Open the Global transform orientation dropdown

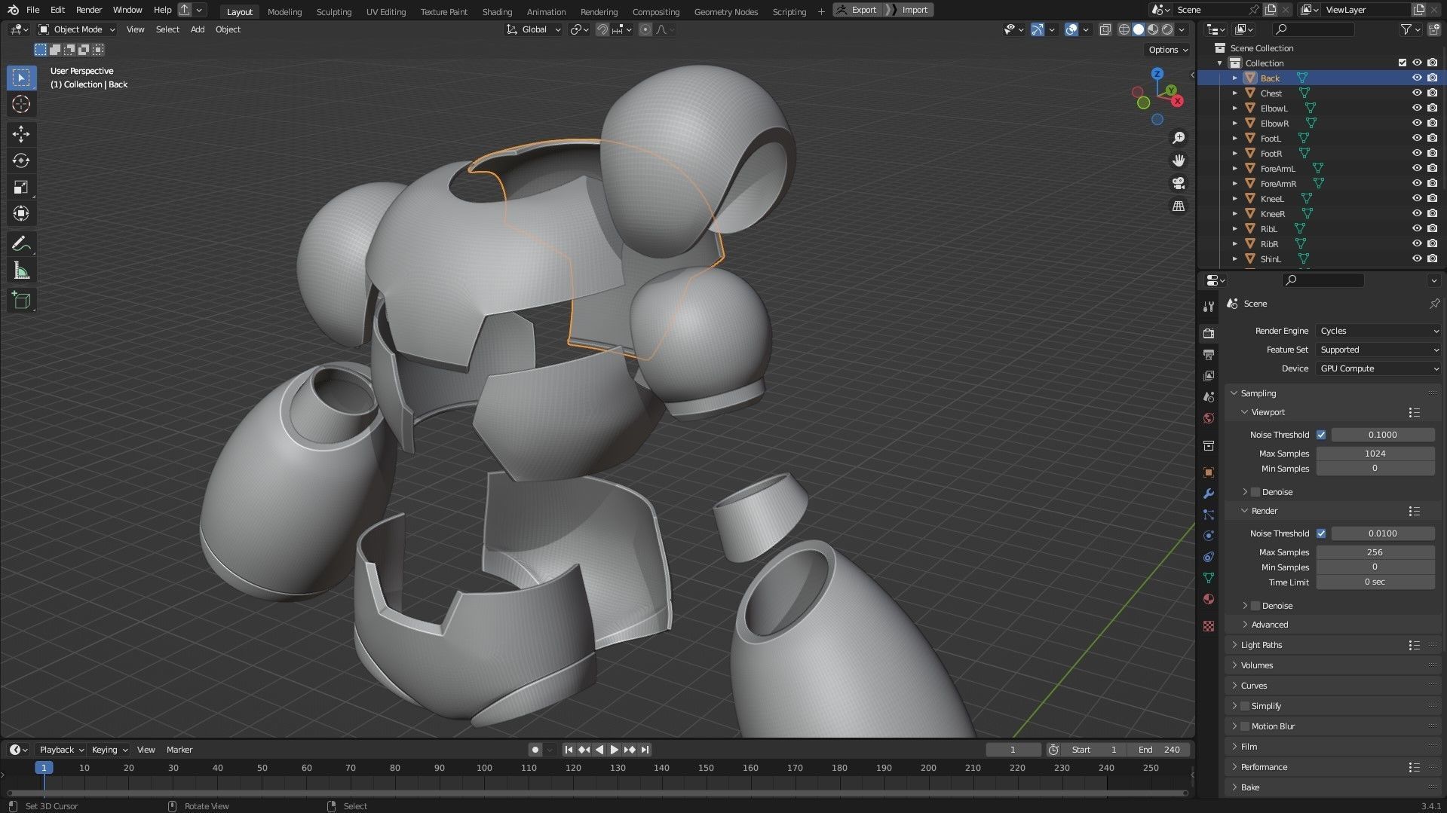coord(534,29)
